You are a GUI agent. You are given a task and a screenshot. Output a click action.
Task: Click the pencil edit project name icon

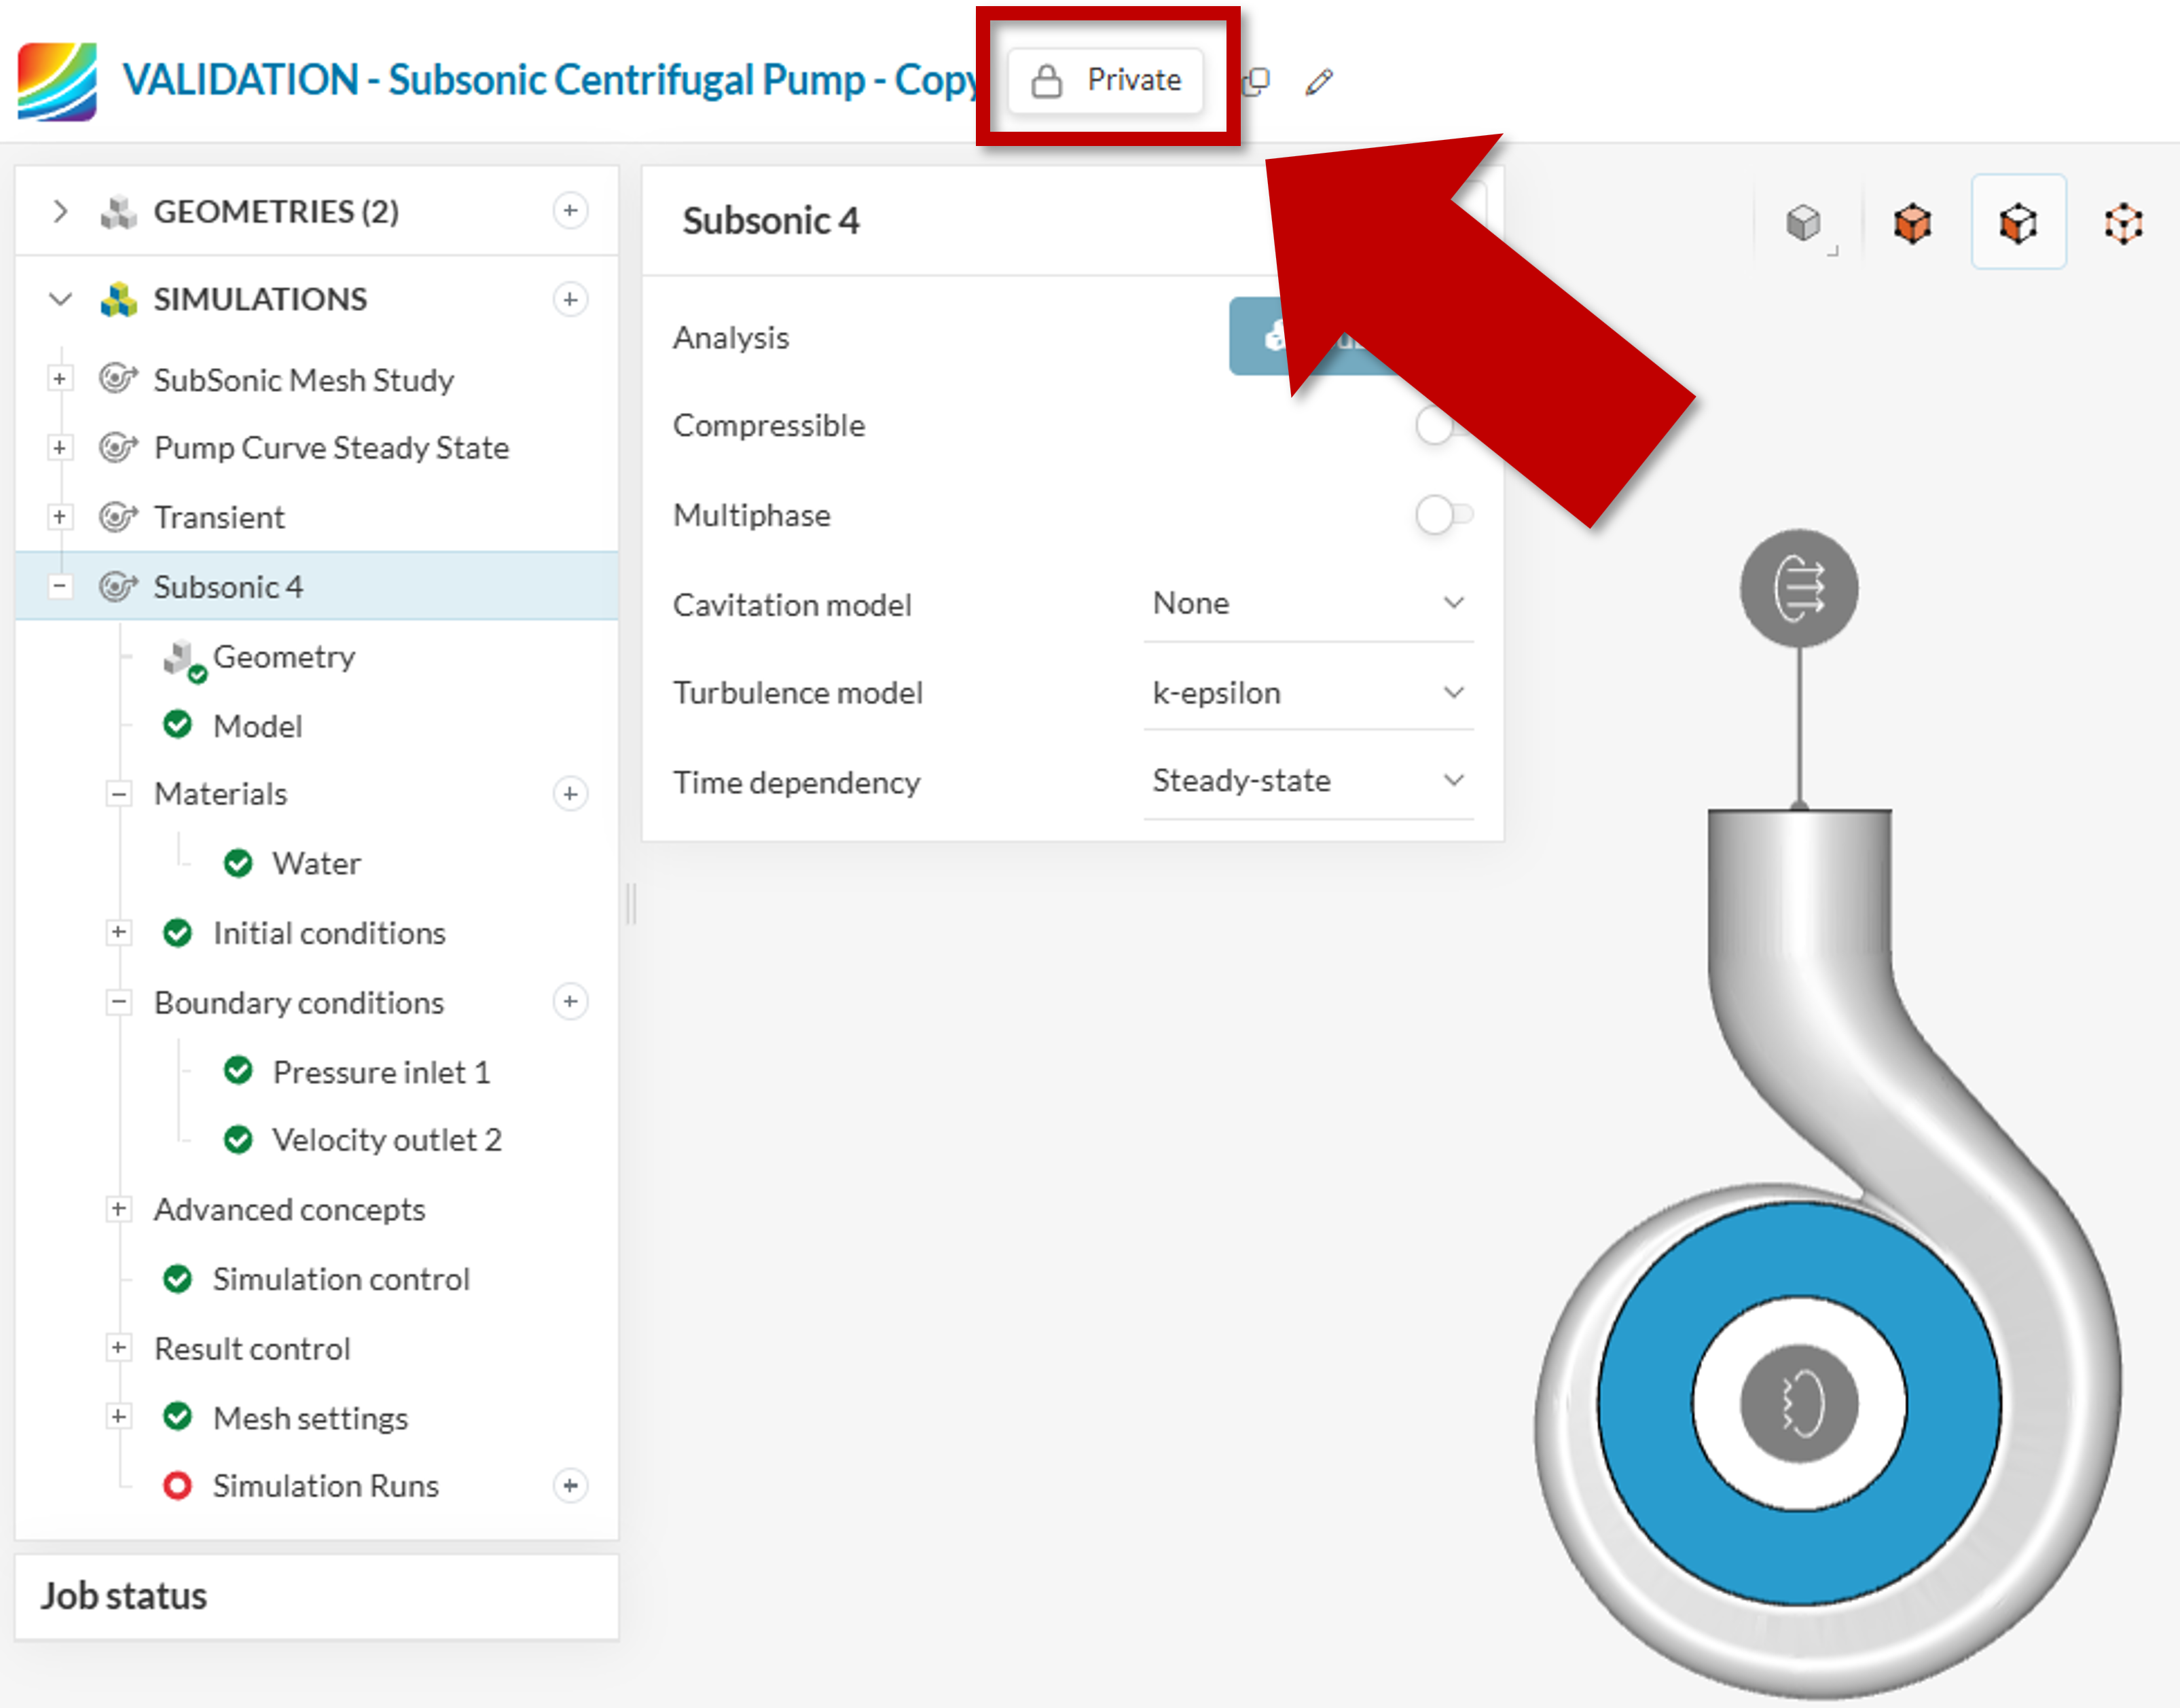1319,82
